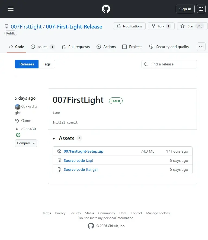208x240 pixels.
Task: Click the 17 hours ago timestamp
Action: 177,151
